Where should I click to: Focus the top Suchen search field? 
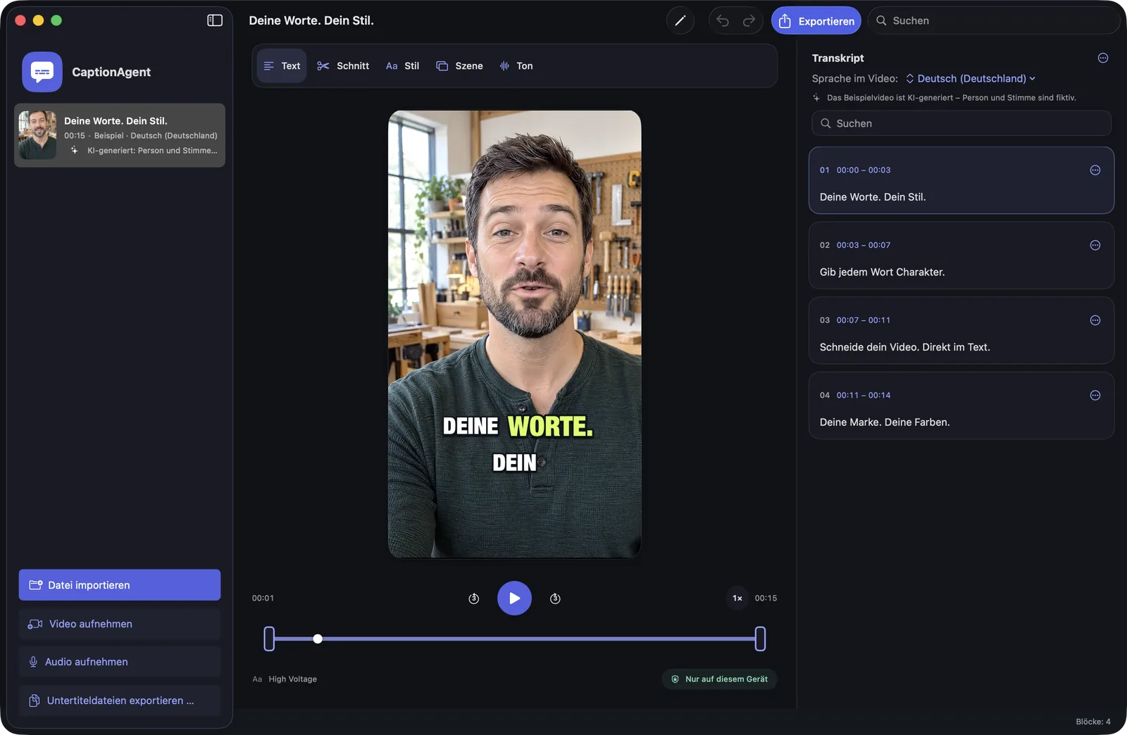pyautogui.click(x=993, y=20)
